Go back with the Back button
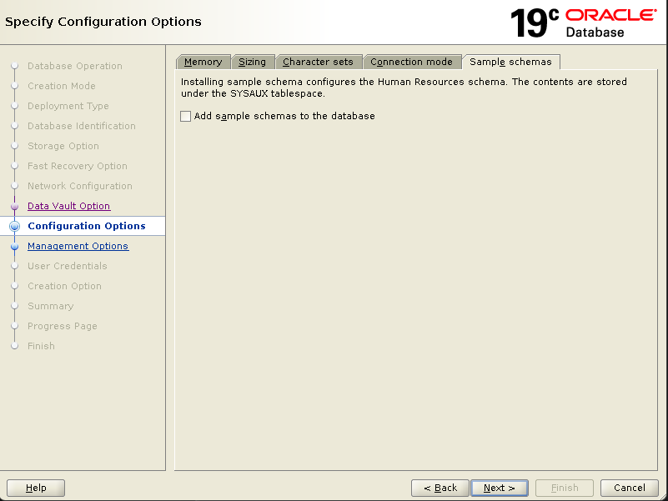Screen dimensions: 668x501 [x=440, y=488]
